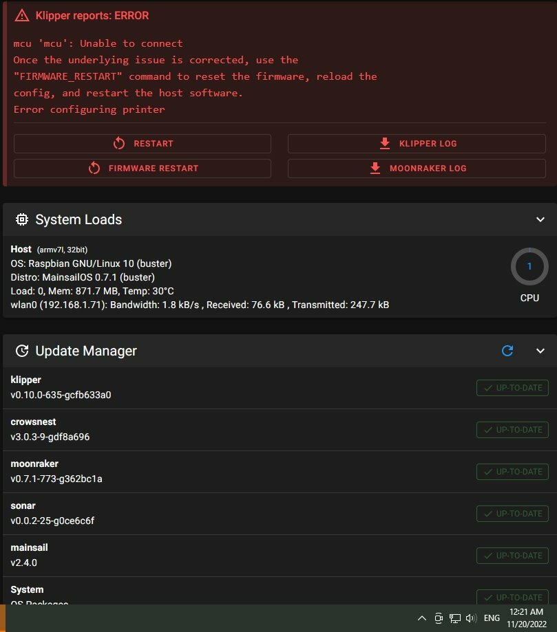Click the klipper UP-TO-DATE button
The image size is (557, 632).
click(512, 388)
